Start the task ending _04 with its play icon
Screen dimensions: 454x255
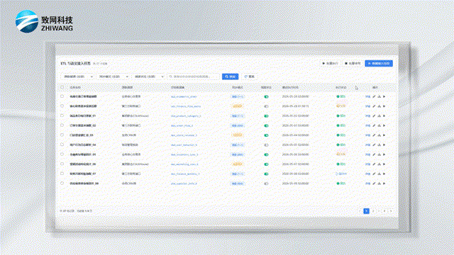pyautogui.click(x=384, y=144)
